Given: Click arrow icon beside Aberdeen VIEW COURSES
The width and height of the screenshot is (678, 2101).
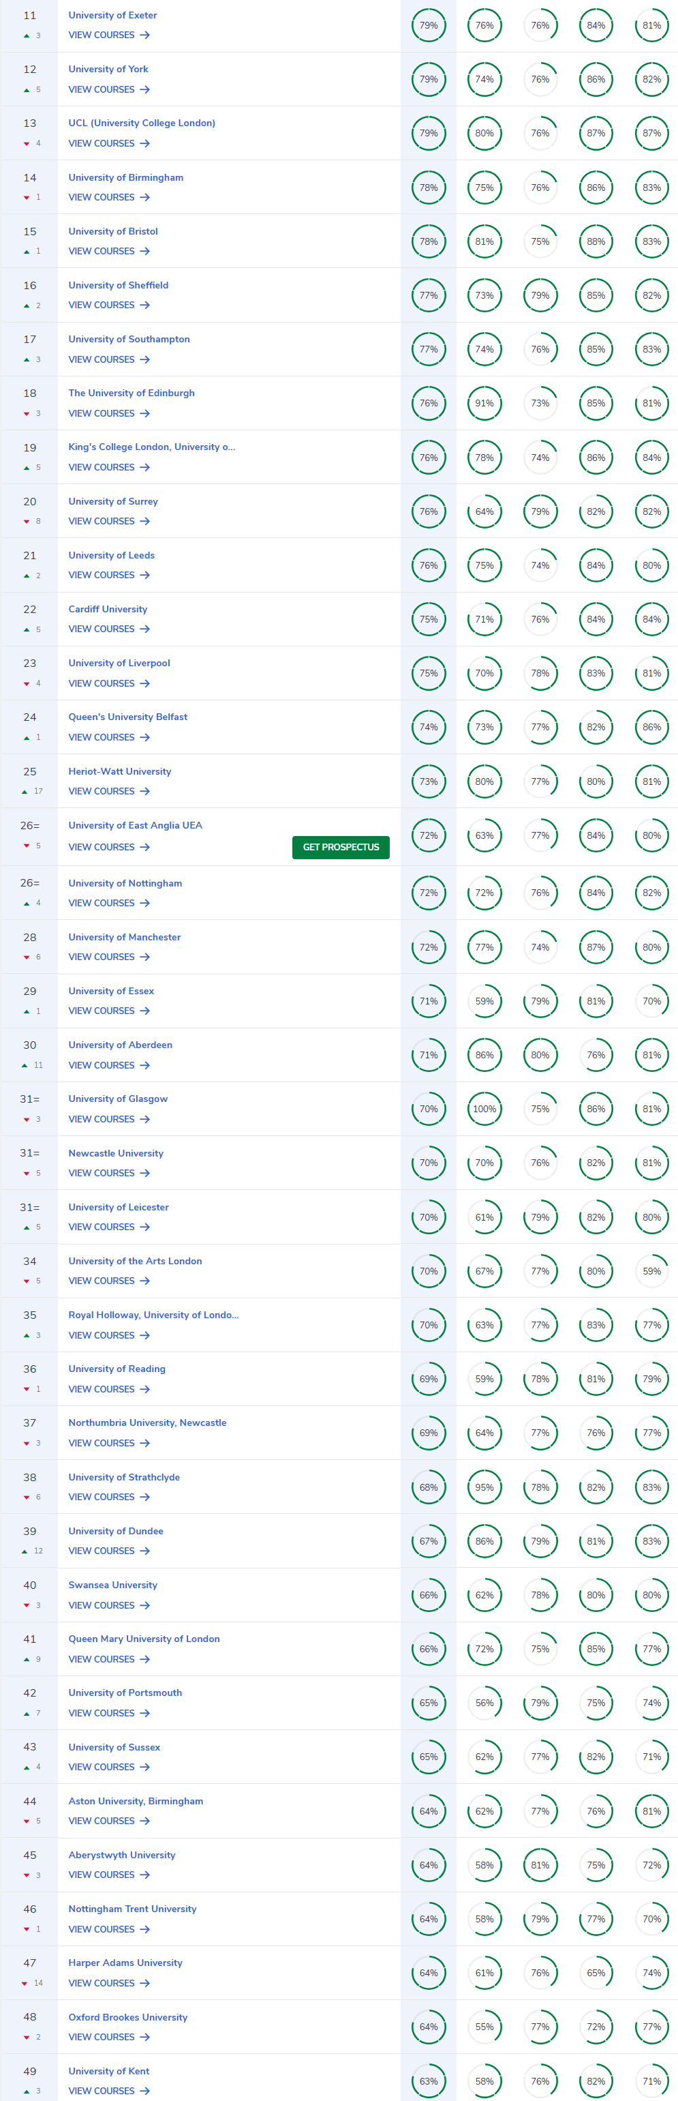Looking at the screenshot, I should pos(144,1065).
